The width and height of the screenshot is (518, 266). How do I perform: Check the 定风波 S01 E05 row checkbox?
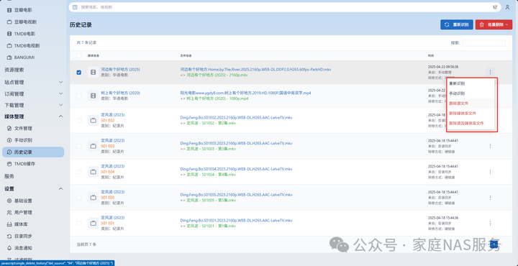coord(78,198)
